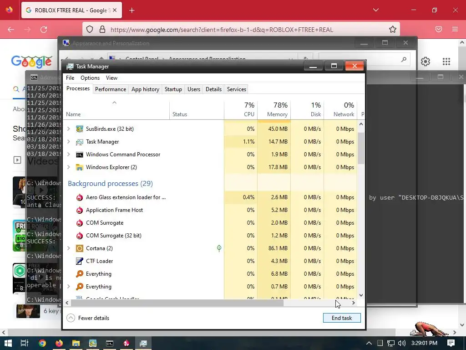Click the SusBirds.exe process icon
This screenshot has height=350, width=466.
(79, 129)
